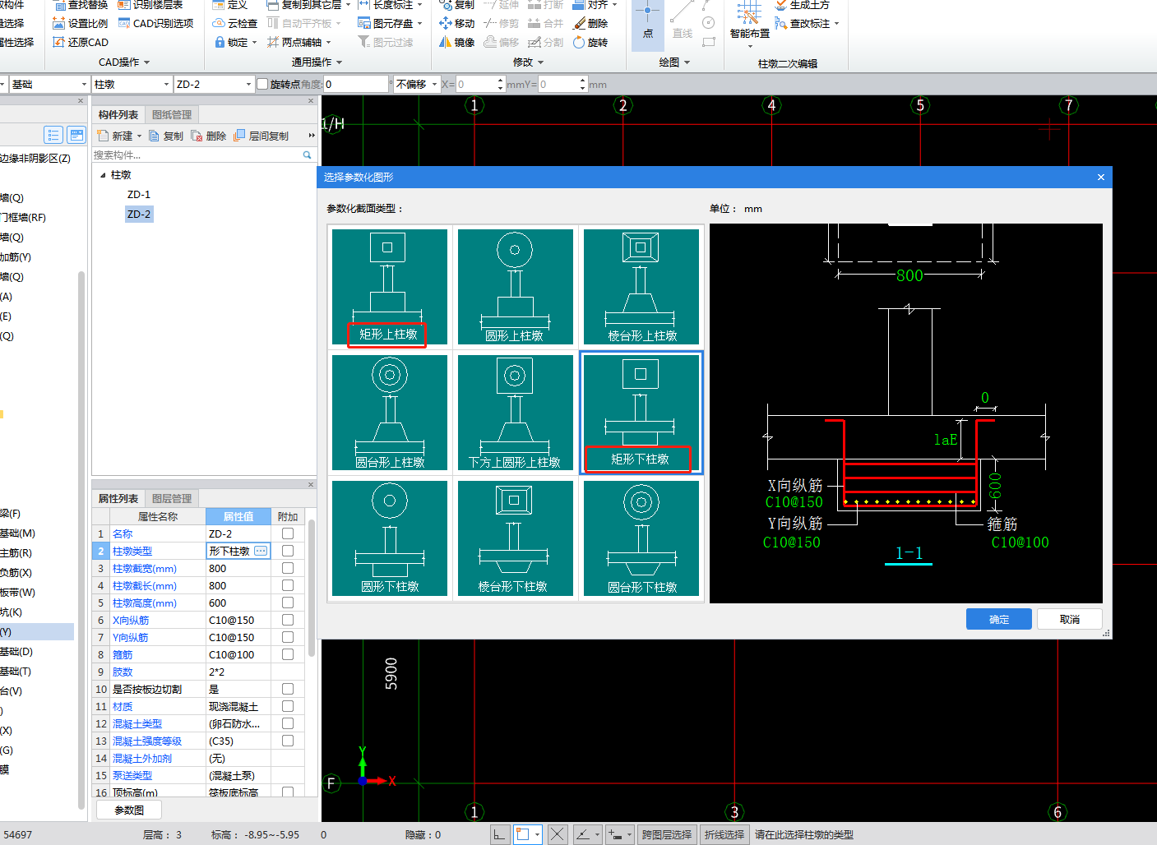This screenshot has height=845, width=1157.
Task: Select 基础(M) in the navigation list
Action: click(17, 533)
